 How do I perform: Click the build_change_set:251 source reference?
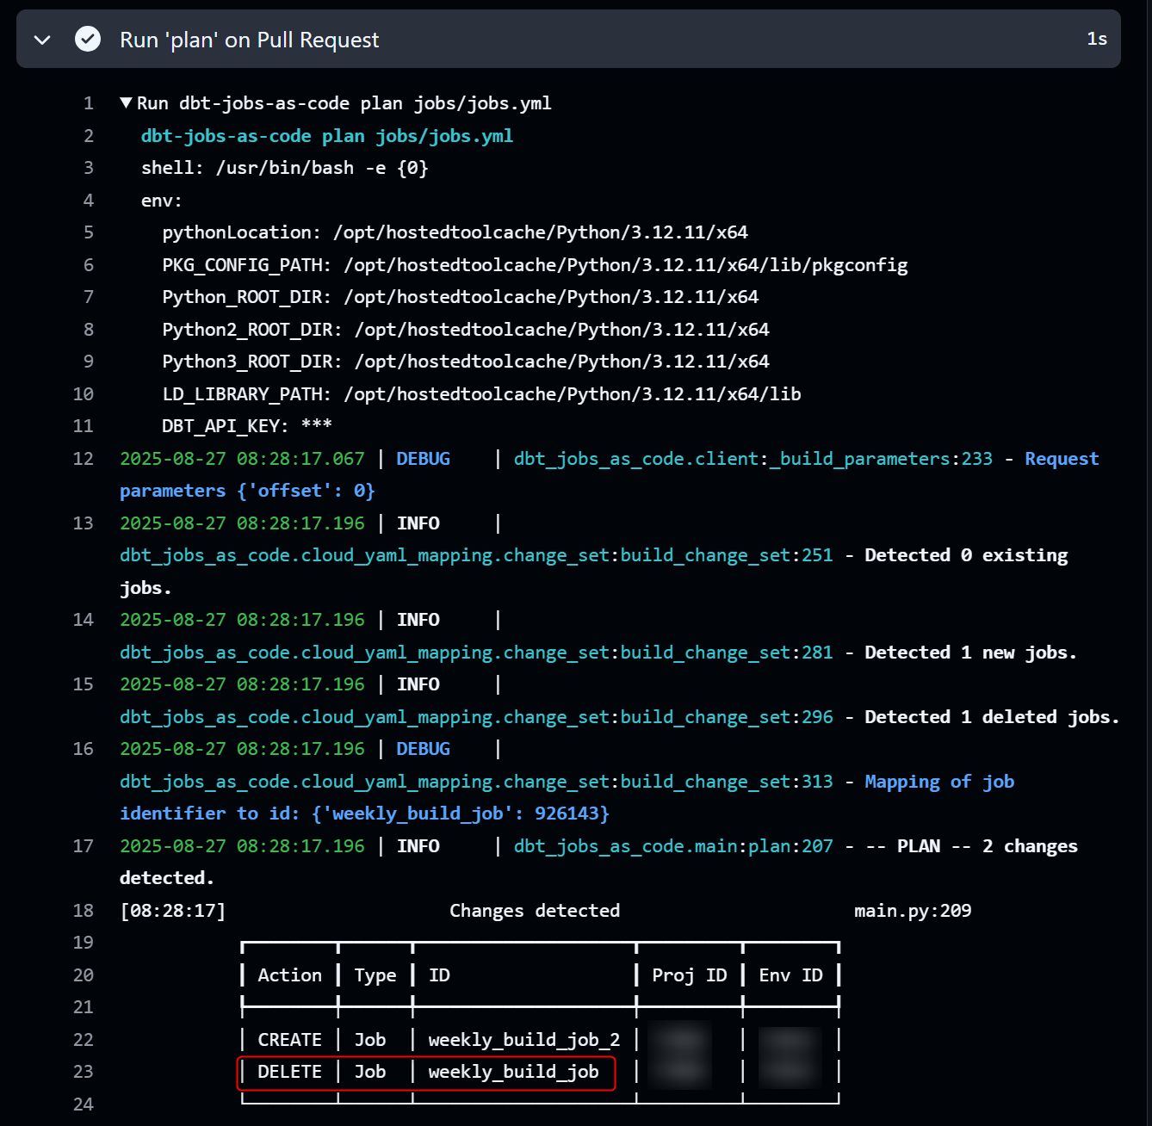click(x=727, y=555)
